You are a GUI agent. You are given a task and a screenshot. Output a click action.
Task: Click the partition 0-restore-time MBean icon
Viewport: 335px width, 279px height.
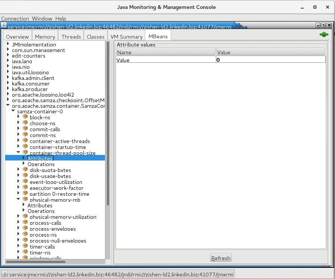tap(25, 193)
